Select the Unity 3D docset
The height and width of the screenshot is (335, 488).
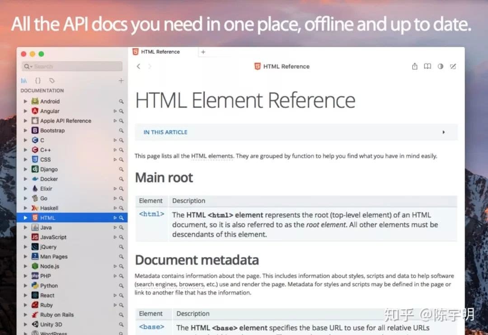(x=72, y=325)
